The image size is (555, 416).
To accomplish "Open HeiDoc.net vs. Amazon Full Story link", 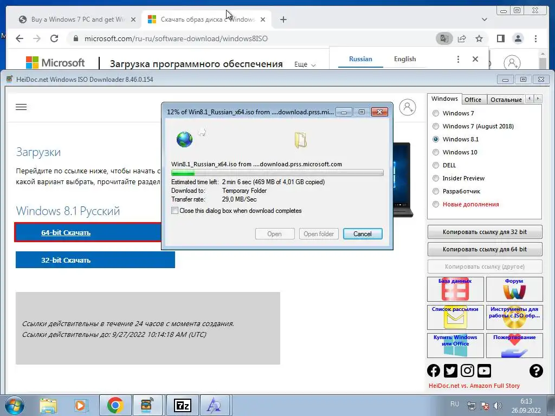I will pos(474,386).
